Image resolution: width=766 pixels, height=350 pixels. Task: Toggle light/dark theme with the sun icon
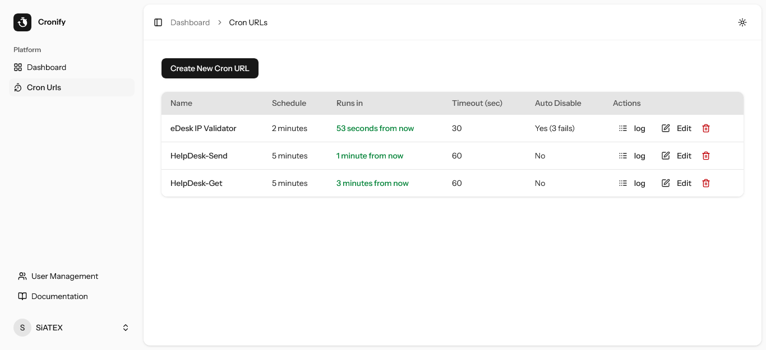742,22
